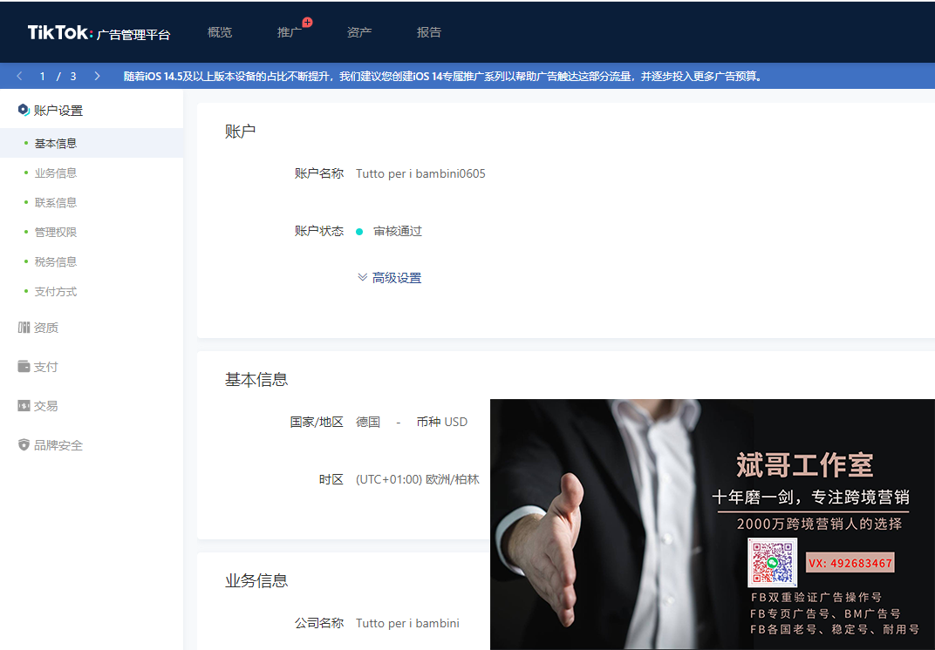
Task: Click the 交易 sidebar icon
Action: pyautogui.click(x=24, y=406)
